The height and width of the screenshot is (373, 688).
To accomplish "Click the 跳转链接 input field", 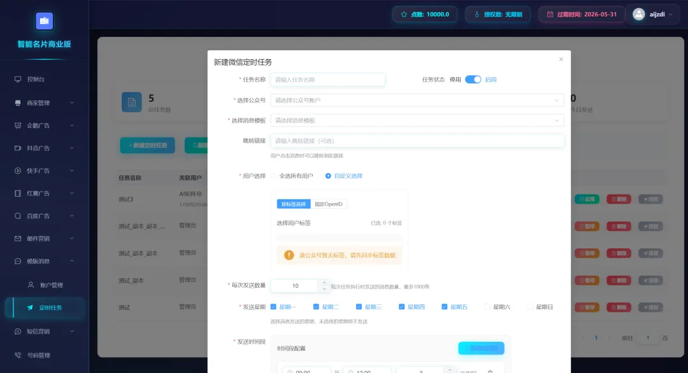I will tap(417, 141).
